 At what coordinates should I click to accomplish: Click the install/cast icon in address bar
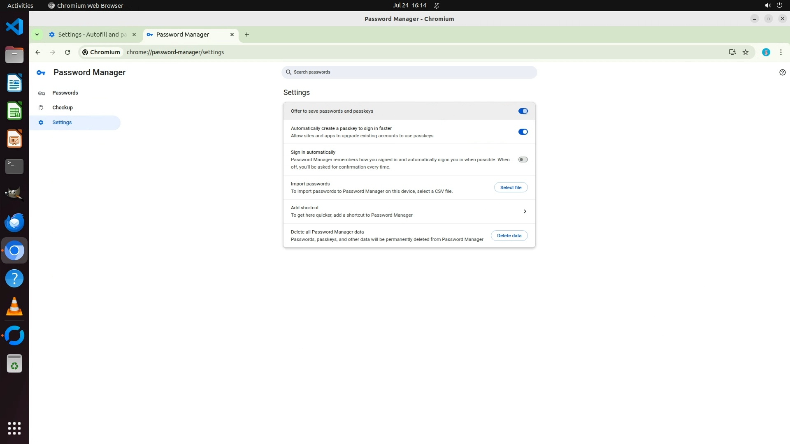coord(732,52)
